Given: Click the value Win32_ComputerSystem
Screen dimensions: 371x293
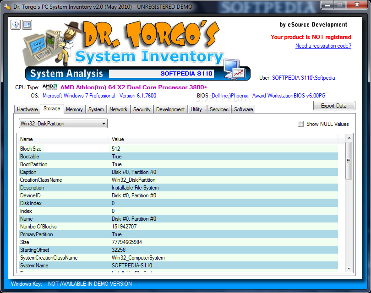Looking at the screenshot, I should pyautogui.click(x=138, y=258).
